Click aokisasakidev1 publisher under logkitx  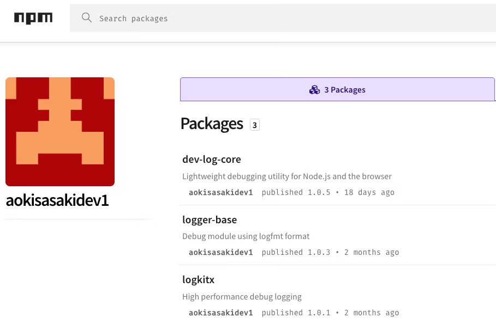click(x=220, y=313)
